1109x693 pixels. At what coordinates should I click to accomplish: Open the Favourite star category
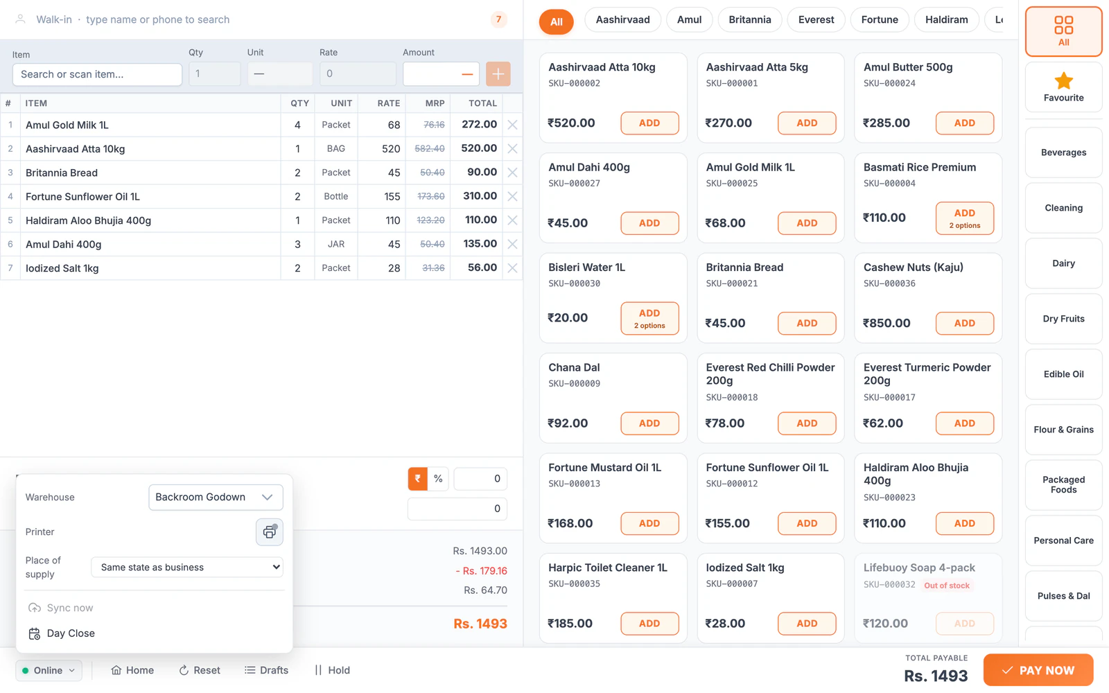(x=1063, y=87)
